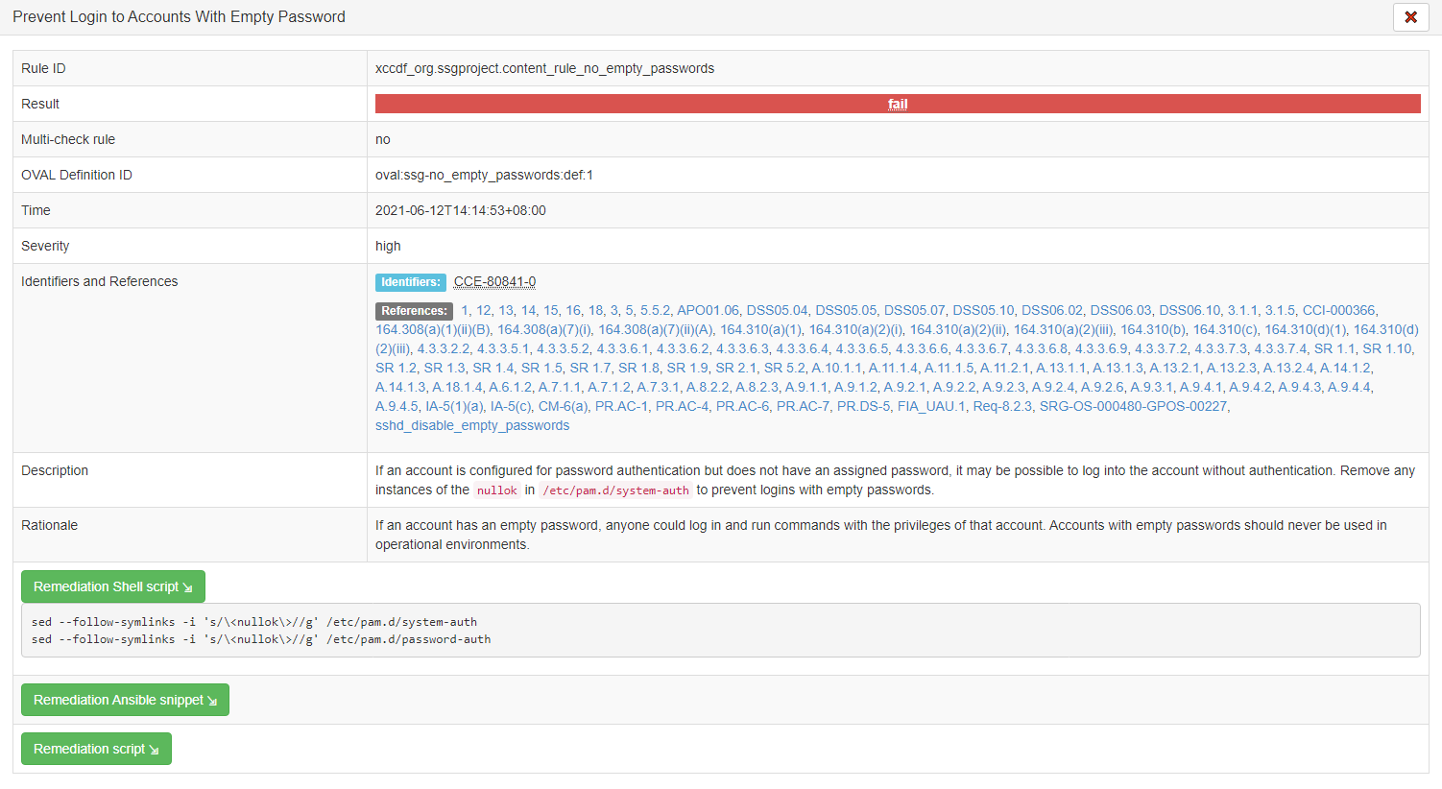Click the Multi-check rule value no
The height and width of the screenshot is (789, 1442).
tap(382, 139)
